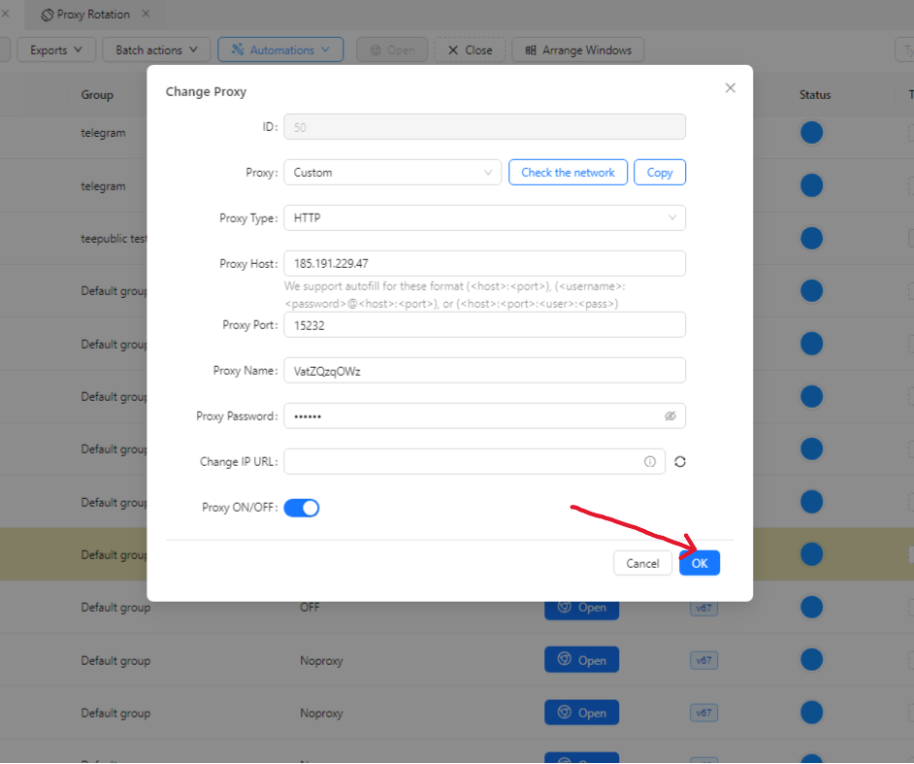Click the OFF proxy cell
The width and height of the screenshot is (914, 764).
[310, 607]
